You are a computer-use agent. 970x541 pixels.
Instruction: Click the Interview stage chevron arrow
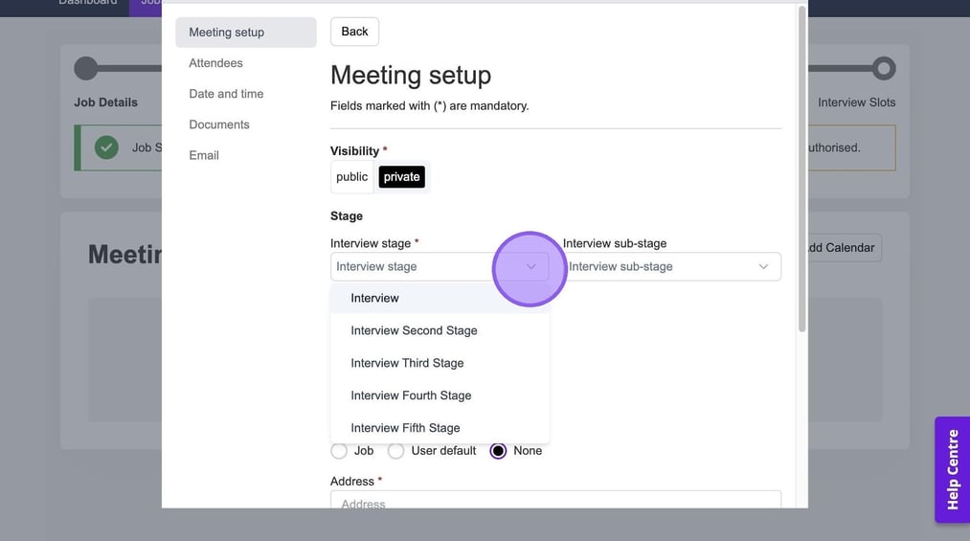pyautogui.click(x=531, y=267)
